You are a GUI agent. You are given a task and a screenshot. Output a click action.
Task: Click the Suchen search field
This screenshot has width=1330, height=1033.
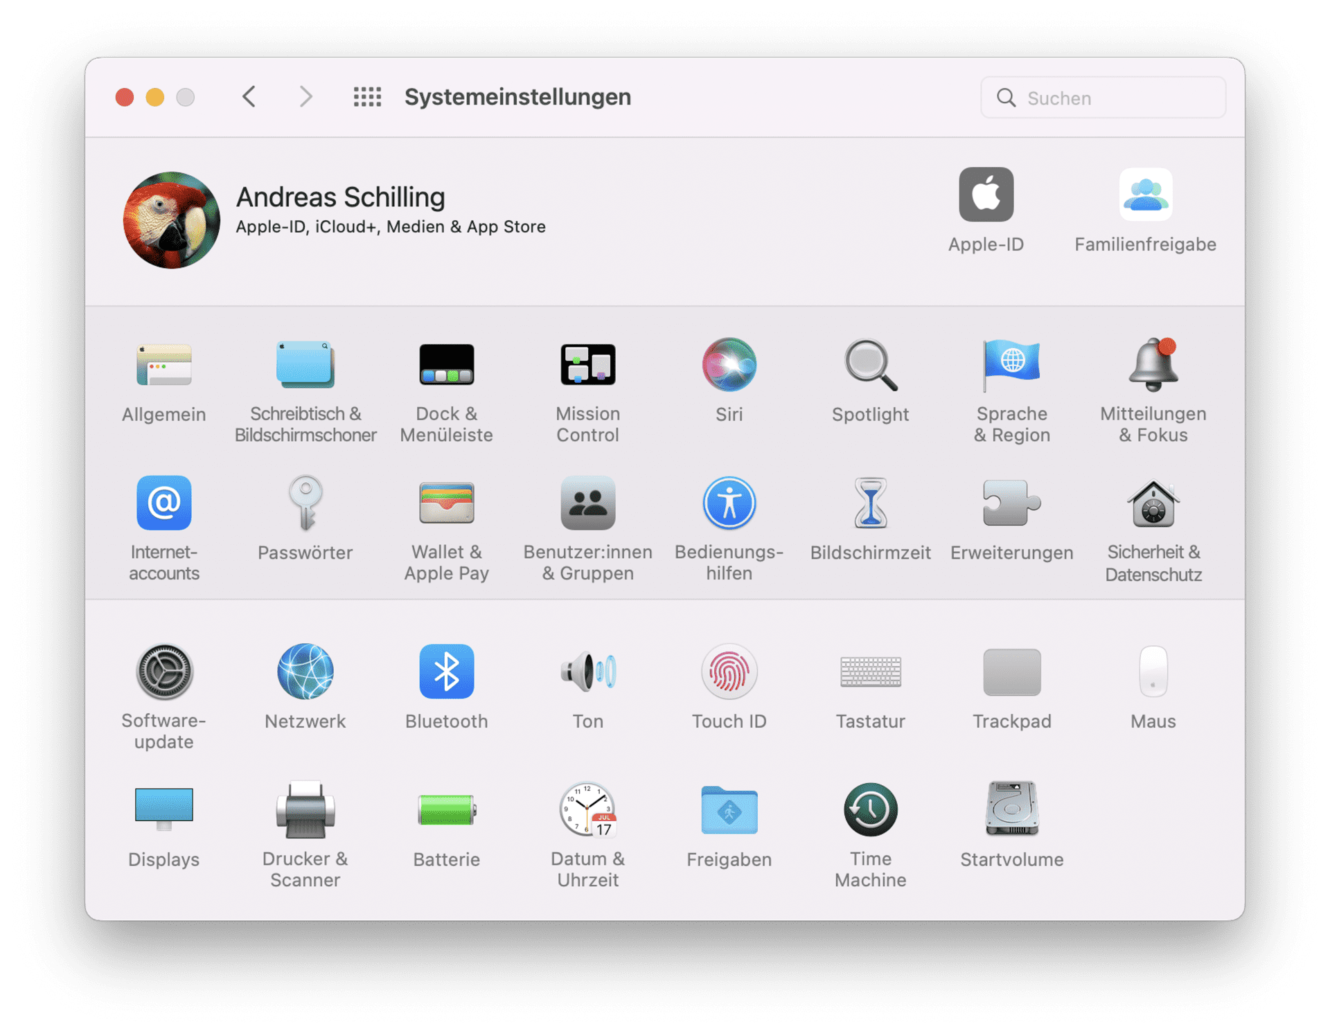(x=1103, y=98)
